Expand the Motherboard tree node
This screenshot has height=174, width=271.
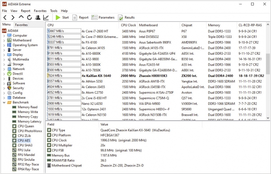(x=4, y=41)
